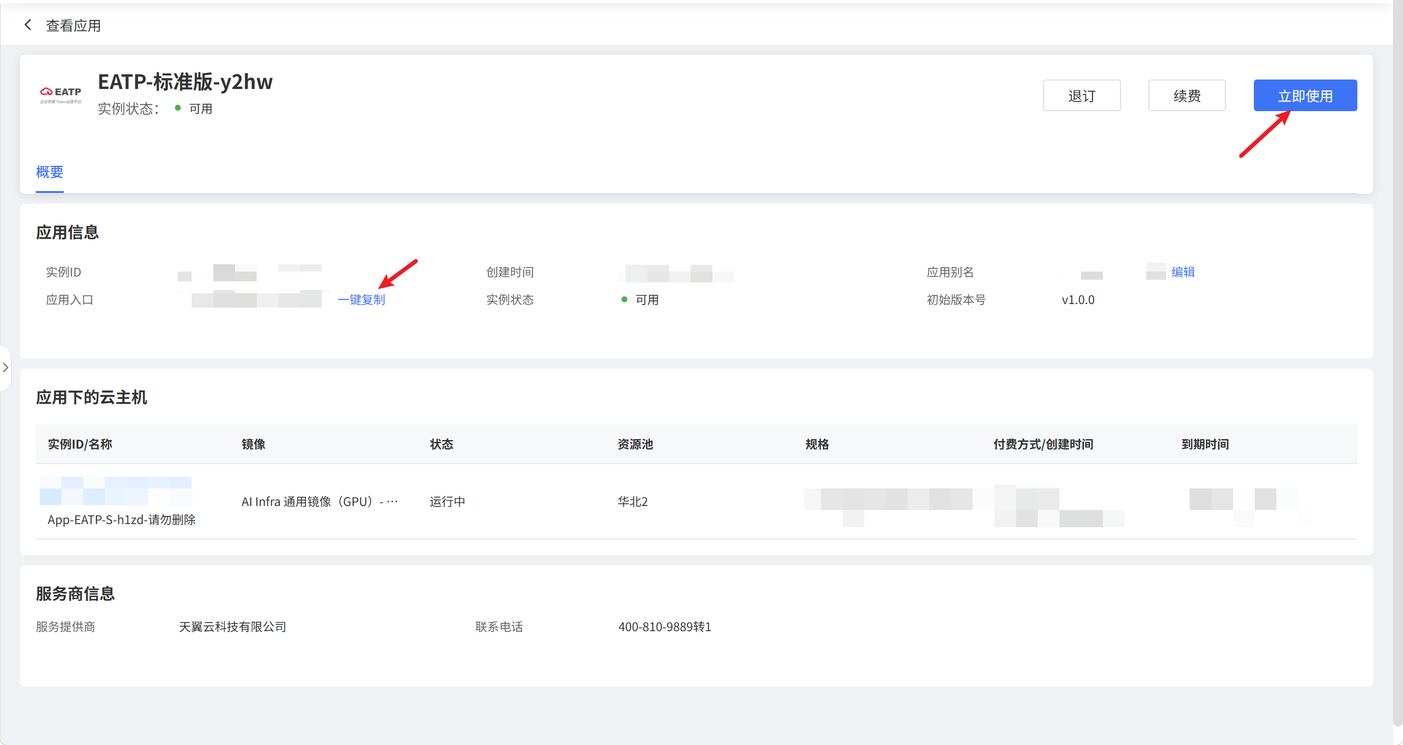Click the 应用下的云主机 section heading

coord(91,398)
